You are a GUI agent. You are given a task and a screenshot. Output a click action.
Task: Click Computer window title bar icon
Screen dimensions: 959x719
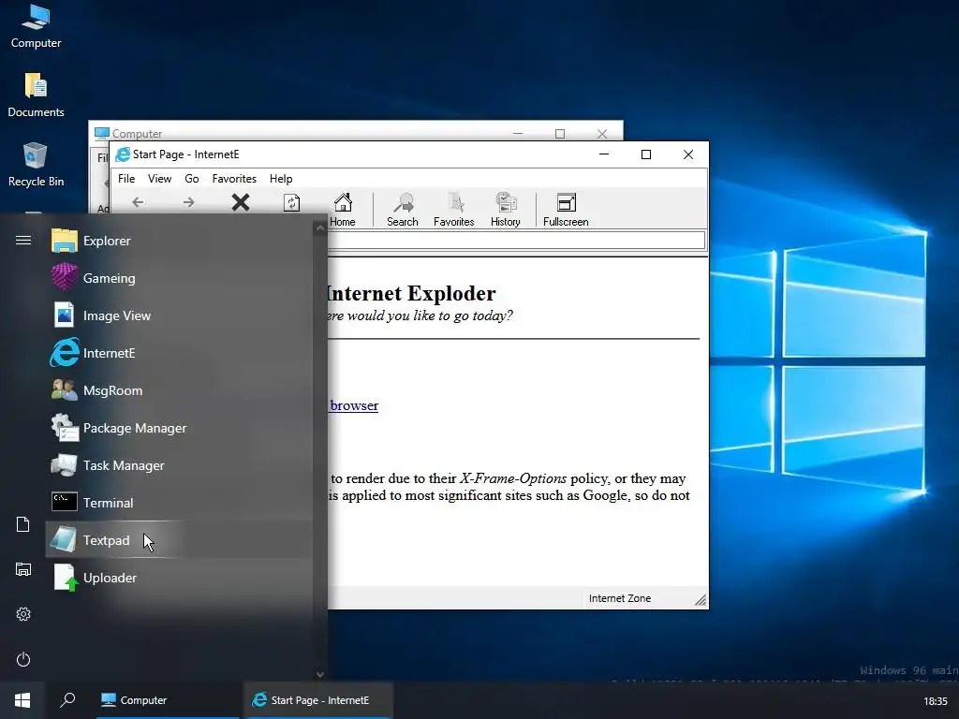point(101,133)
